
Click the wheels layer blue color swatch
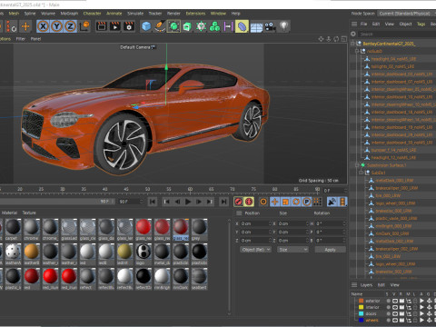pos(361,320)
